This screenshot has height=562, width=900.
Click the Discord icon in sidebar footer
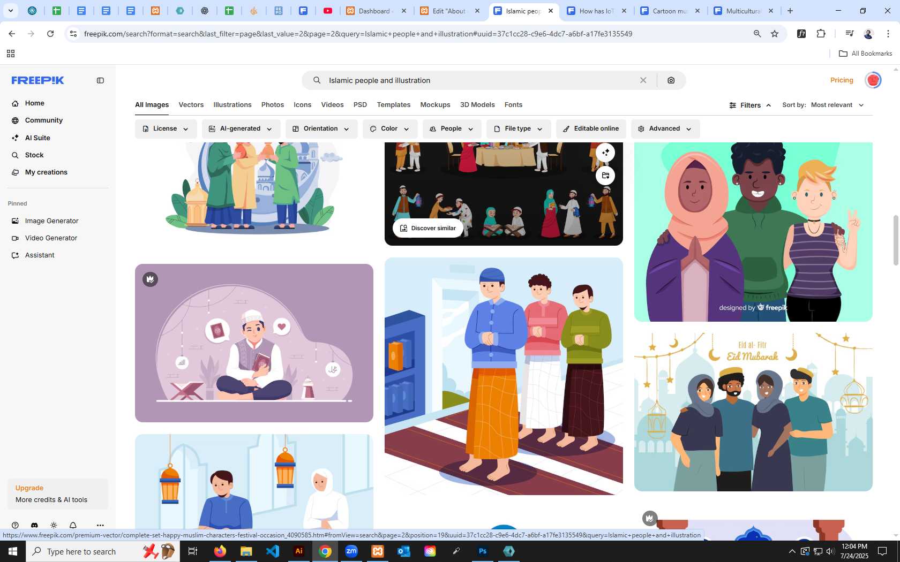click(x=34, y=526)
